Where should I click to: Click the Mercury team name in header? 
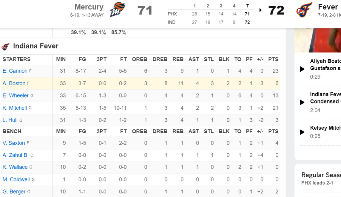pyautogui.click(x=89, y=7)
